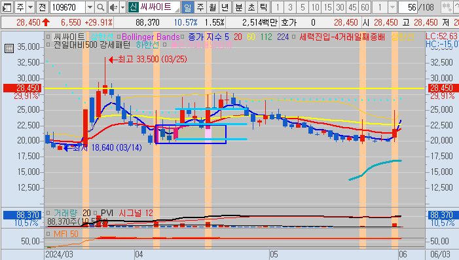This screenshot has height=260, width=459.
Task: Click the sidebar panel toggle icon
Action: click(7, 7)
